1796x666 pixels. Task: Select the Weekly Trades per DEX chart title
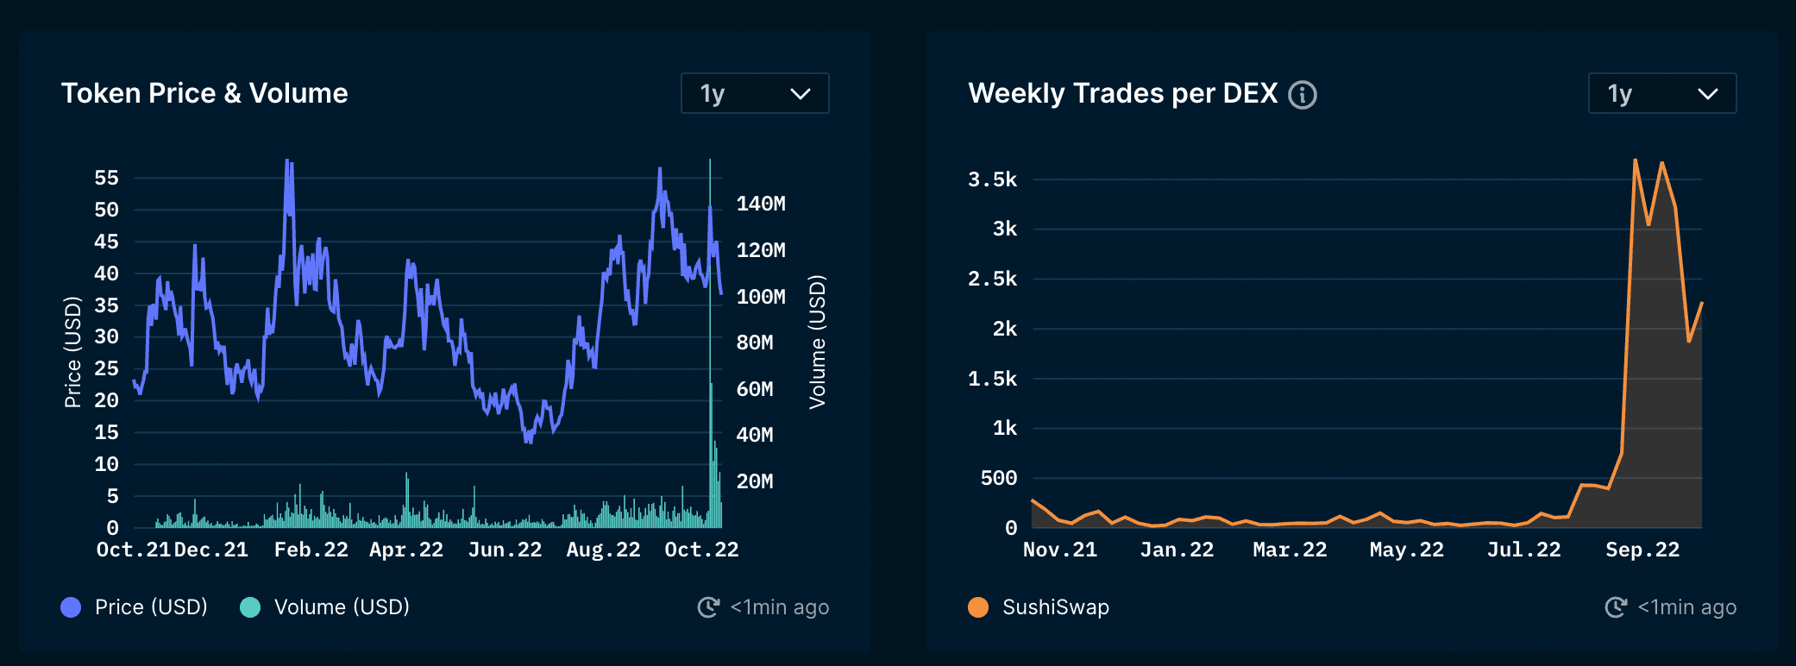[1123, 94]
